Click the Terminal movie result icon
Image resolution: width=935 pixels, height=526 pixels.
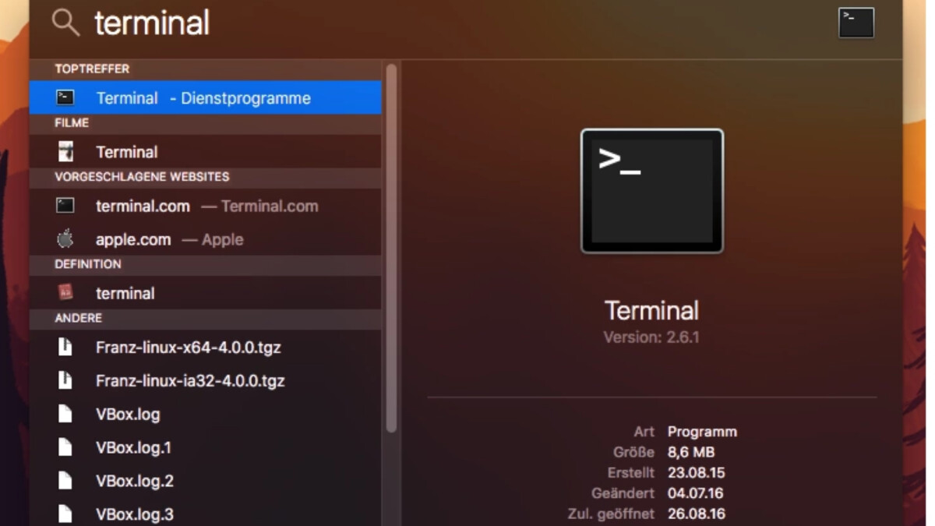(65, 152)
